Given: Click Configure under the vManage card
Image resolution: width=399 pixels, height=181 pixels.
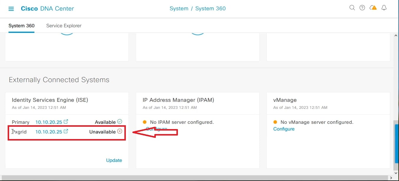Looking at the screenshot, I should 284,129.
